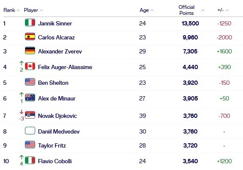
Task: Sort by Official Points column arrow
Action: tap(202, 10)
